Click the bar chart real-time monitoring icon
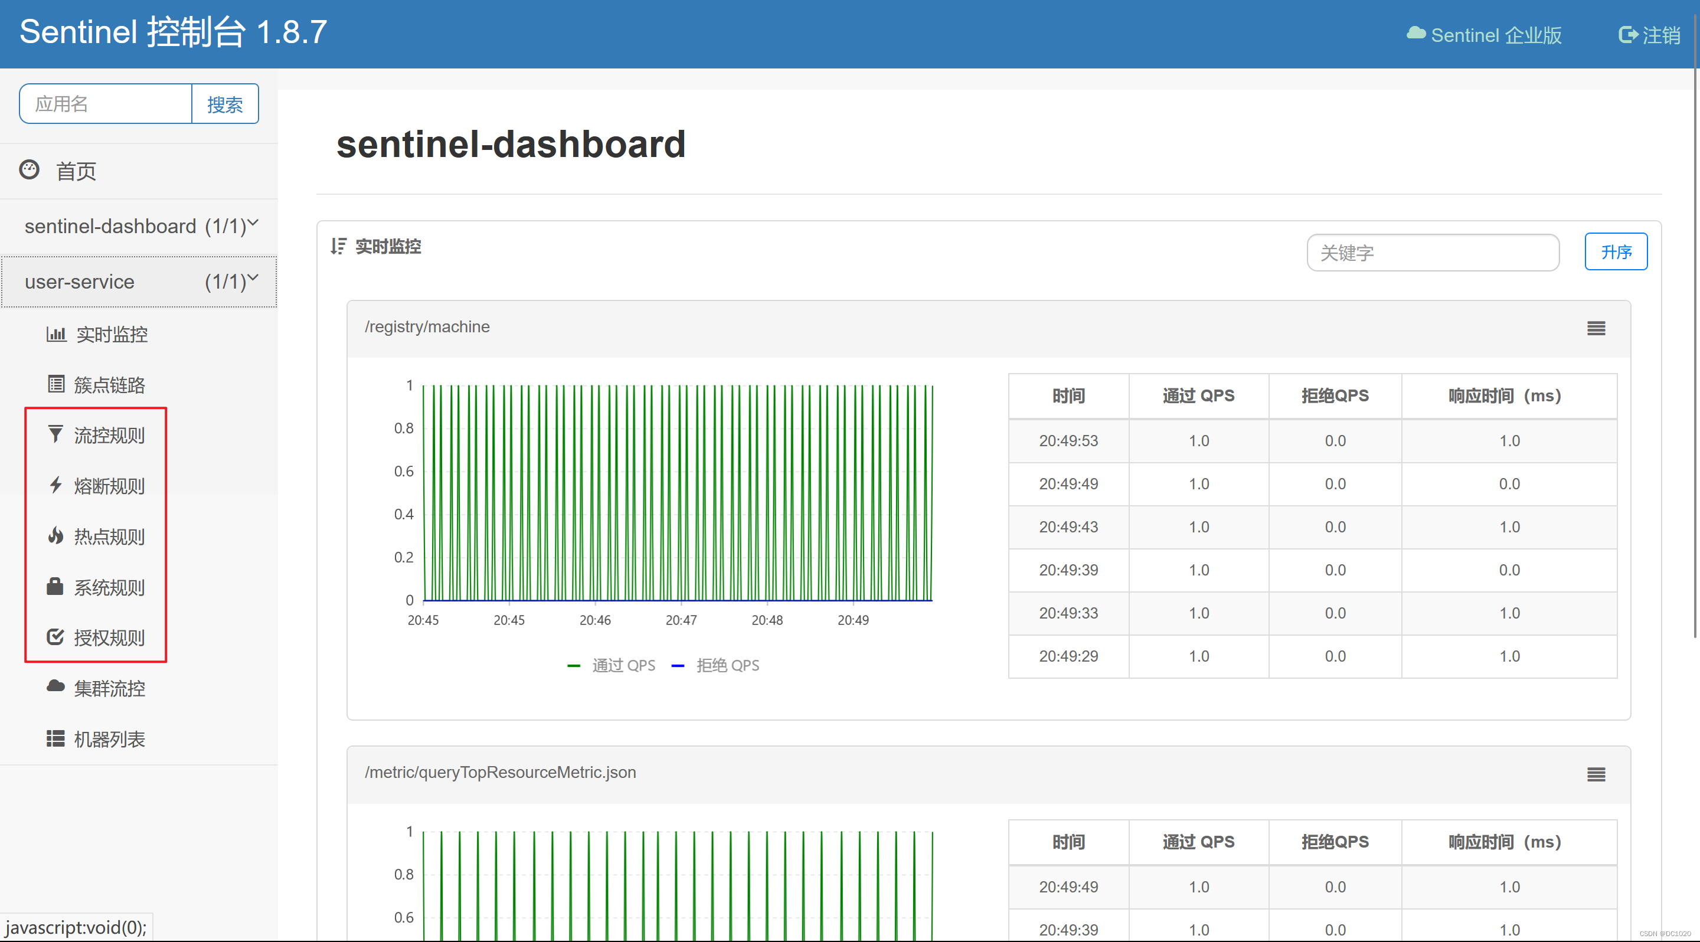The image size is (1700, 942). click(x=56, y=334)
